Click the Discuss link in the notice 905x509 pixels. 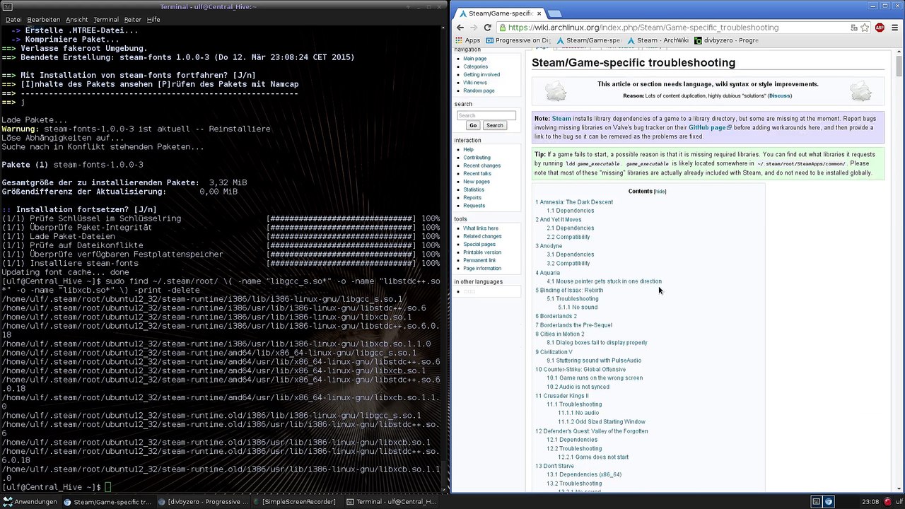(x=780, y=95)
